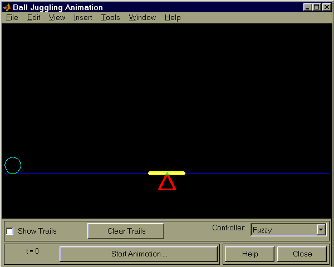Screen dimensions: 334x267
Task: Open the Tools menu
Action: tap(110, 17)
